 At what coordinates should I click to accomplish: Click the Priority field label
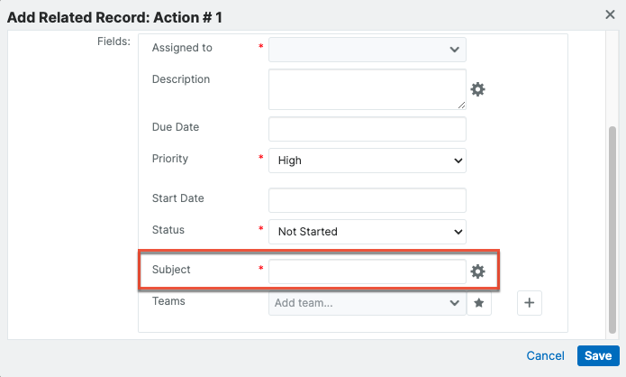coord(170,159)
